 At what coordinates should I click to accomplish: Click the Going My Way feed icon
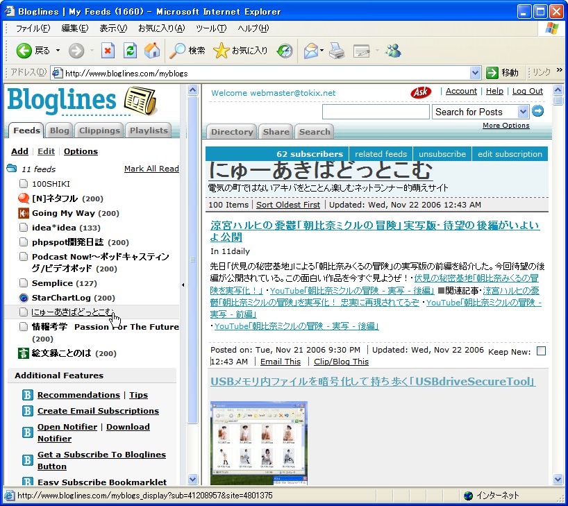tap(23, 213)
